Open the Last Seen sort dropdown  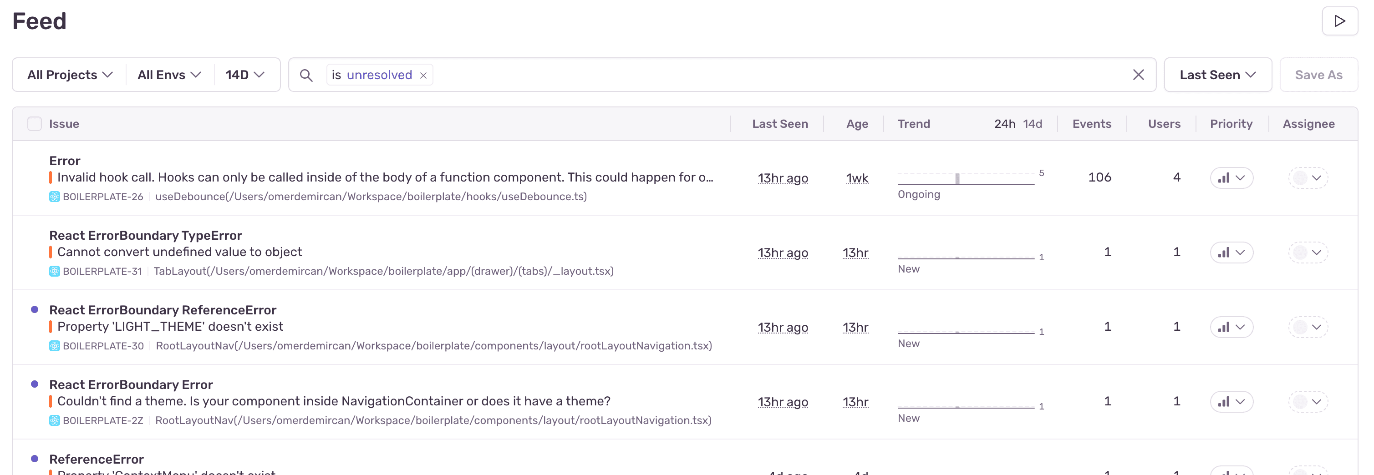(1217, 75)
